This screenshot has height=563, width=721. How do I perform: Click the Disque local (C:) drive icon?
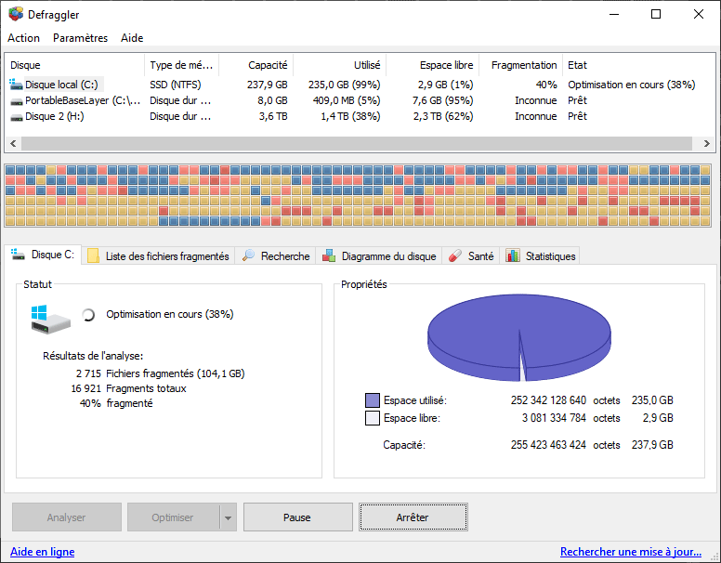click(x=16, y=85)
